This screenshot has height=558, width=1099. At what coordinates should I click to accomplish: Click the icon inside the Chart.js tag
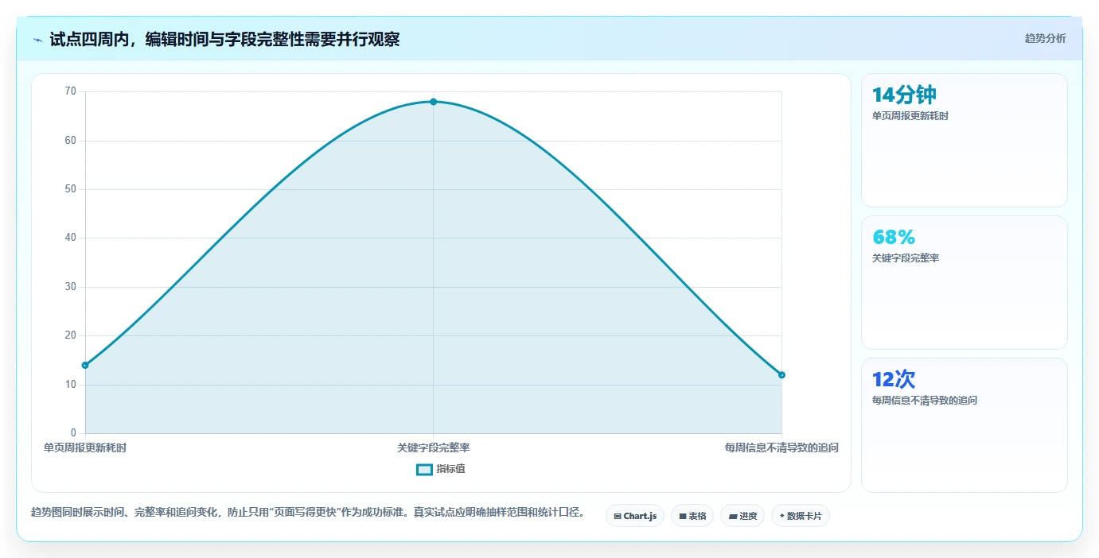[618, 517]
